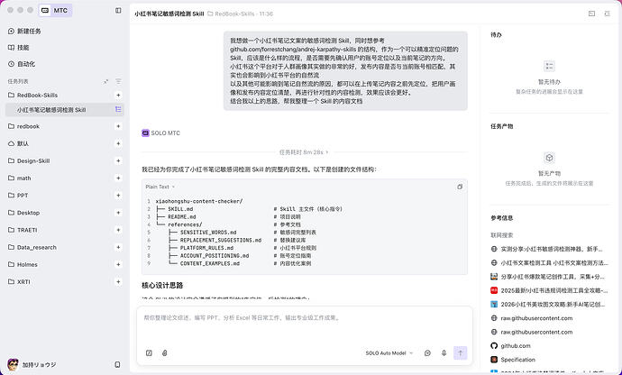Click the 待办 panel checklist icon
This screenshot has width=622, height=375.
pyautogui.click(x=549, y=66)
